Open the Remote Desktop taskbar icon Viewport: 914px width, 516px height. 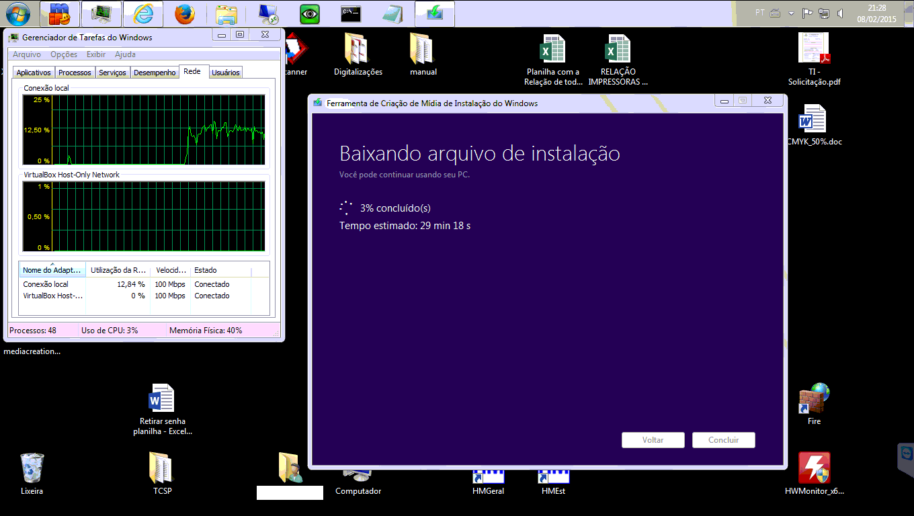coord(268,13)
